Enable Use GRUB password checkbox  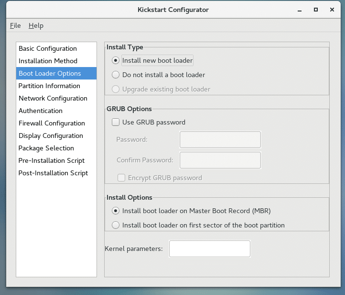pos(116,122)
